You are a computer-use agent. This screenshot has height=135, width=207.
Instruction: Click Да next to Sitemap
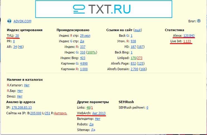coord(93,130)
